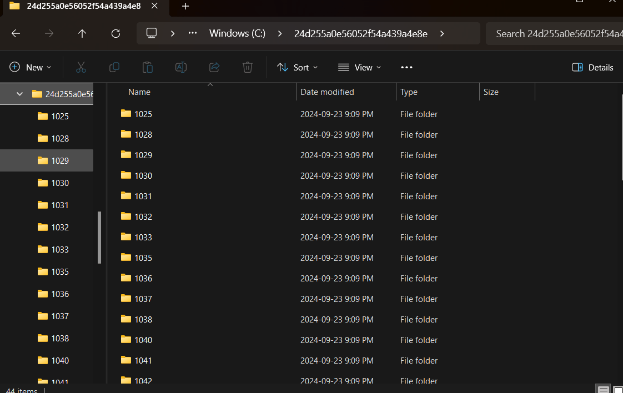Image resolution: width=623 pixels, height=393 pixels.
Task: Close the 24d255a0e56052f54a439a4e8 tab
Action: click(154, 6)
